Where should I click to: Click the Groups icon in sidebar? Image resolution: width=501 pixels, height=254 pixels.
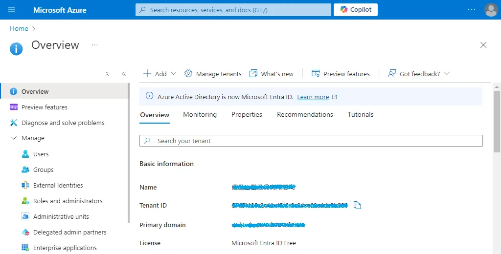point(25,170)
